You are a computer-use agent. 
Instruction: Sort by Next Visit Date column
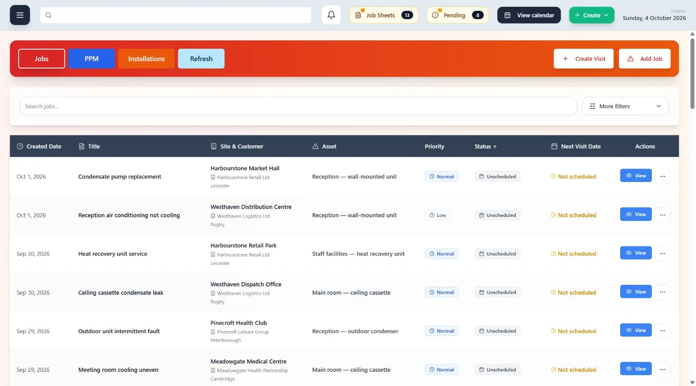coord(576,146)
